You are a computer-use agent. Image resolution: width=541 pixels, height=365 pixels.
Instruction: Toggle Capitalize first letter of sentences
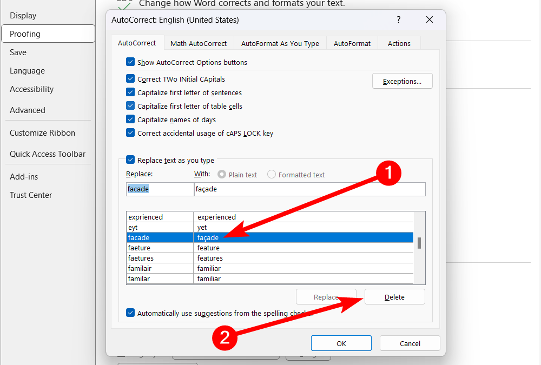(130, 92)
